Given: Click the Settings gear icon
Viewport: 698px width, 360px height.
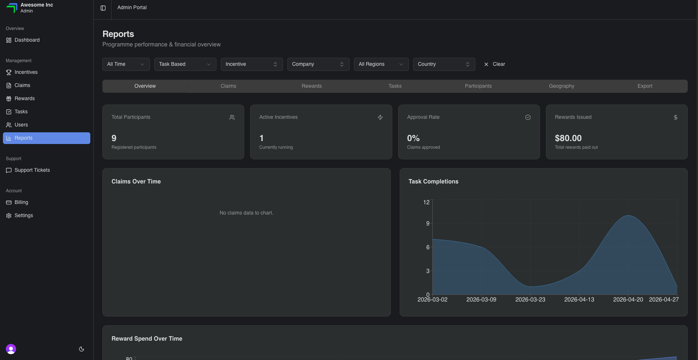Looking at the screenshot, I should pos(9,216).
